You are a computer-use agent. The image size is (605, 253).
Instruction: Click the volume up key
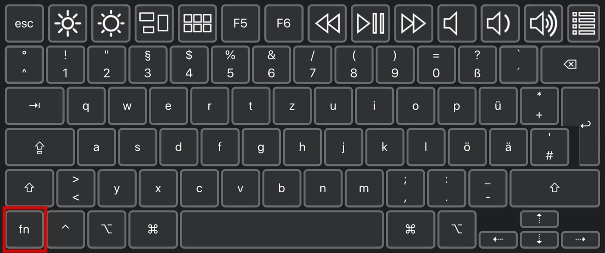tap(543, 23)
